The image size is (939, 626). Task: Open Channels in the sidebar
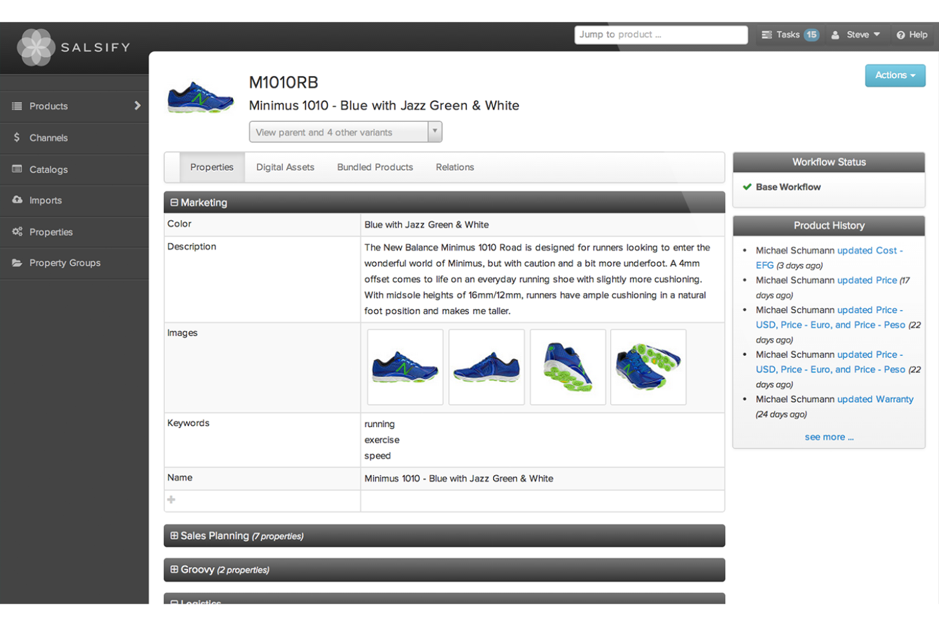74,138
